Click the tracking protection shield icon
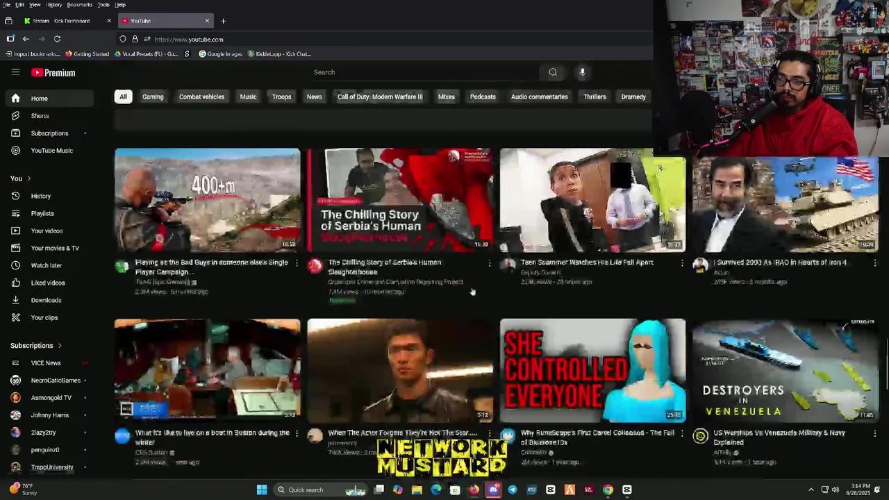This screenshot has height=500, width=889. tap(123, 39)
